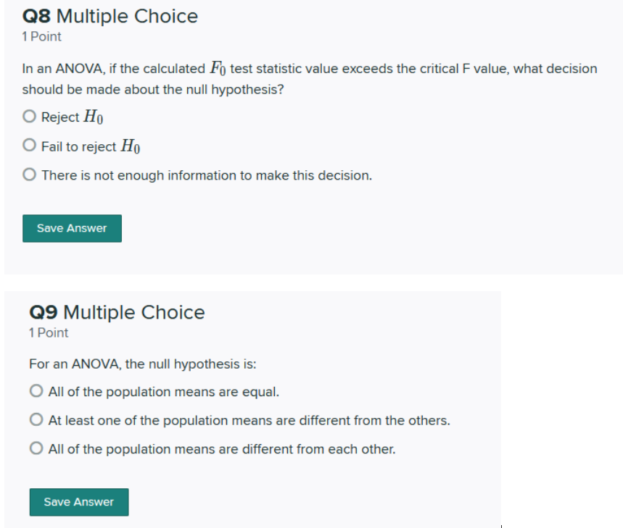The width and height of the screenshot is (623, 528).
Task: Click Save Answer for question Q8
Action: click(x=72, y=228)
